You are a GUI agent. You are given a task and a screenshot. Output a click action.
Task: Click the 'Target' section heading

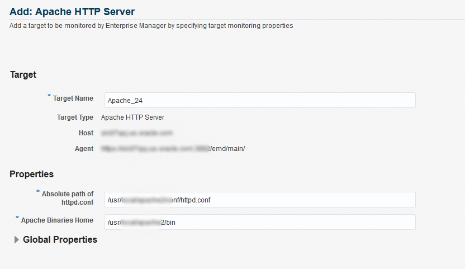pyautogui.click(x=23, y=74)
